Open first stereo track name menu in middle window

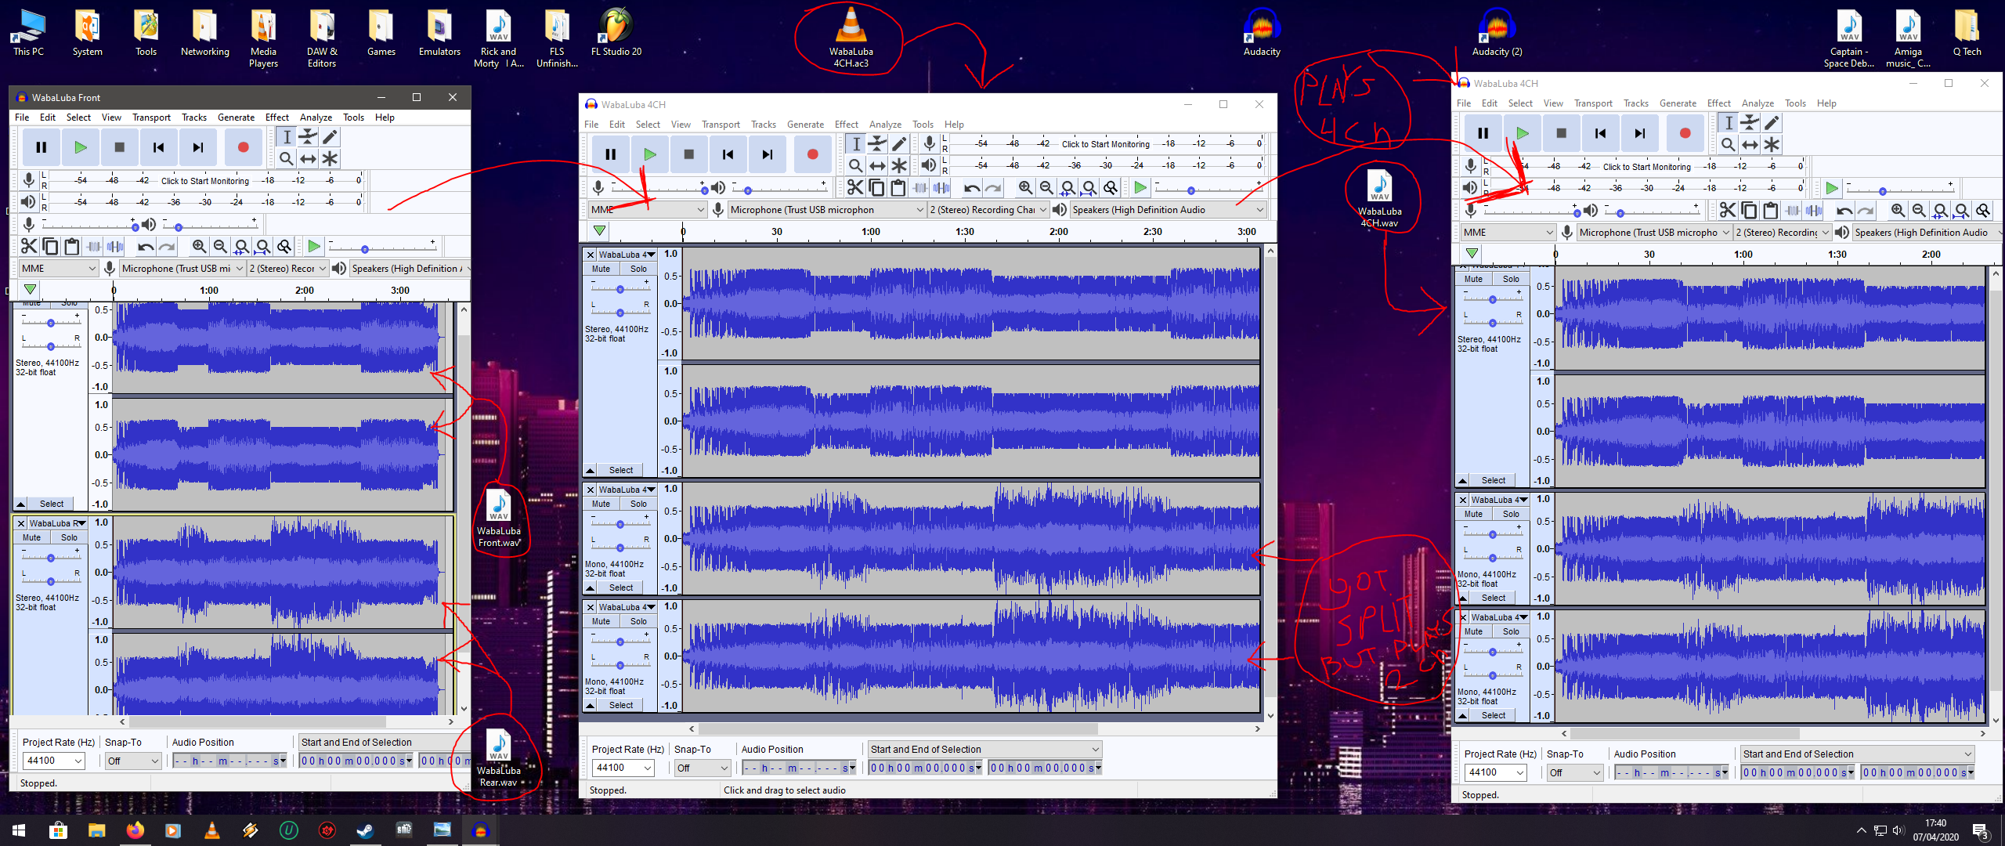click(627, 255)
